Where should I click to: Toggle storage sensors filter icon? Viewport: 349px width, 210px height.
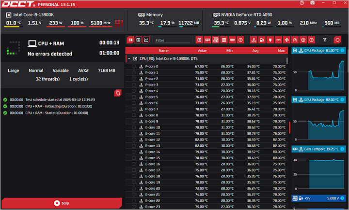click(224, 40)
